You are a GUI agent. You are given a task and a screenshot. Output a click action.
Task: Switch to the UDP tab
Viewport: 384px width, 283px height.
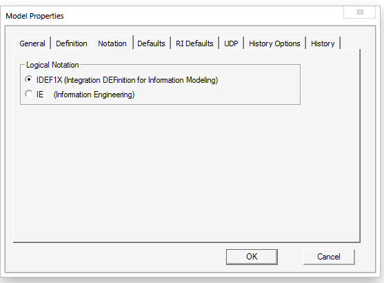point(231,43)
